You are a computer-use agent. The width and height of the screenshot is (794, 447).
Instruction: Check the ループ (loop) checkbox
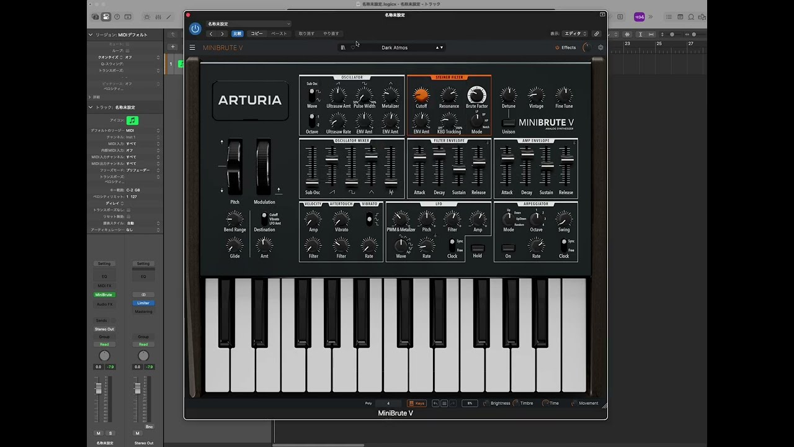point(128,50)
